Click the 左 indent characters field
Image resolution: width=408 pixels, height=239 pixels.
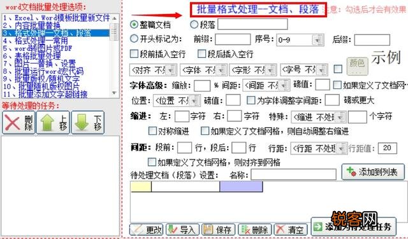(182, 116)
